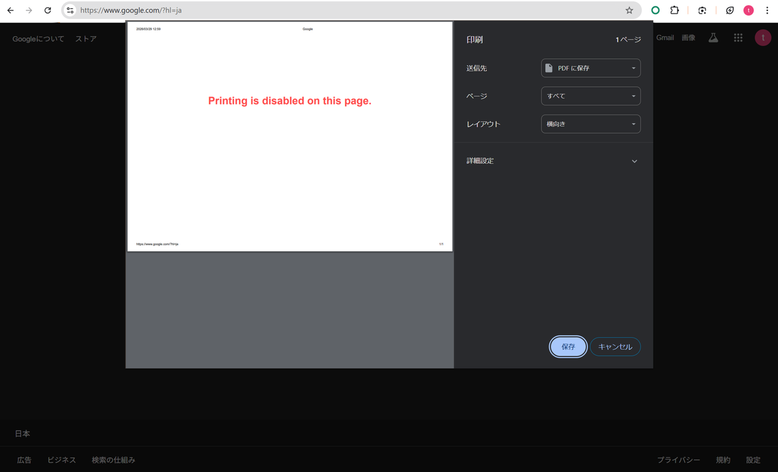
Task: Reload the page with the refresh icon
Action: click(x=47, y=10)
